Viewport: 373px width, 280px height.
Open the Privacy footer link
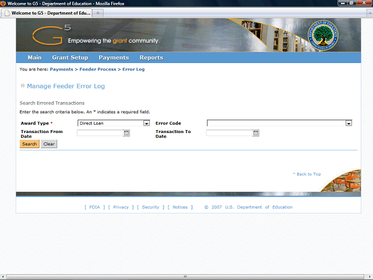(x=121, y=207)
